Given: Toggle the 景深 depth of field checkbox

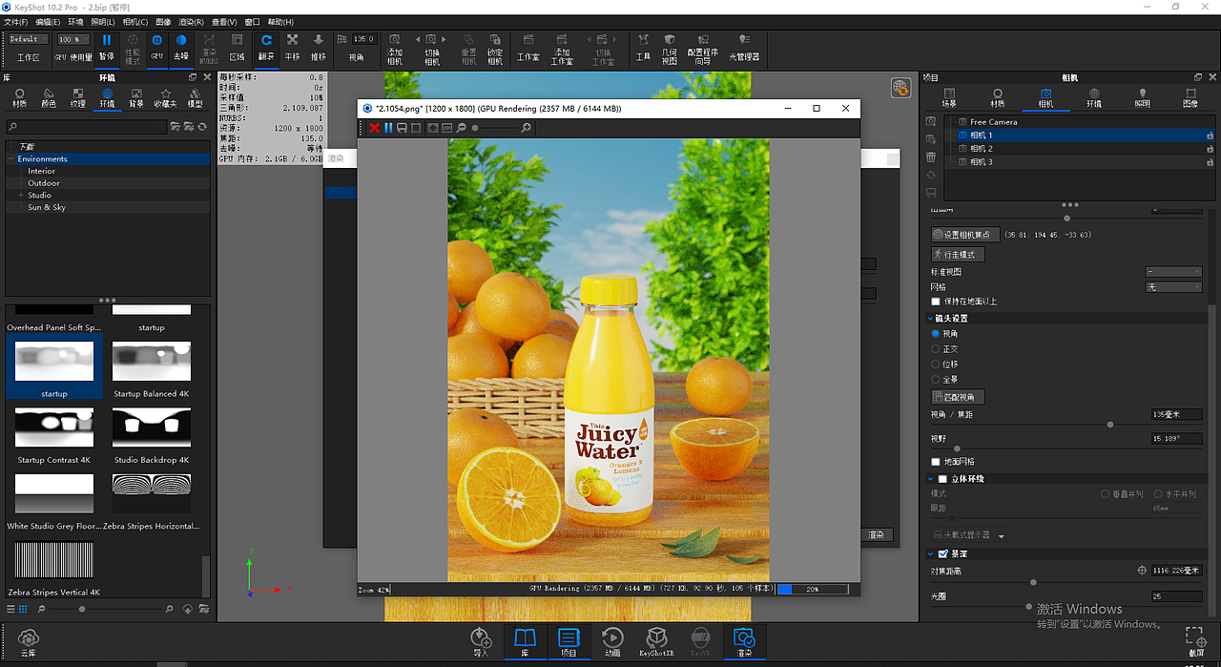Looking at the screenshot, I should (943, 553).
